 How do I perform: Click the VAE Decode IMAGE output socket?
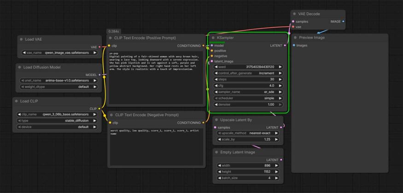344,22
